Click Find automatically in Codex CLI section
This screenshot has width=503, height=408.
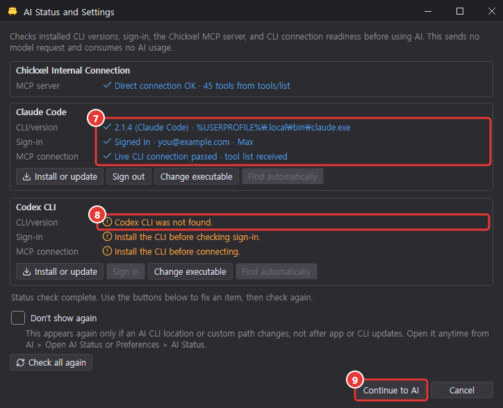point(277,271)
